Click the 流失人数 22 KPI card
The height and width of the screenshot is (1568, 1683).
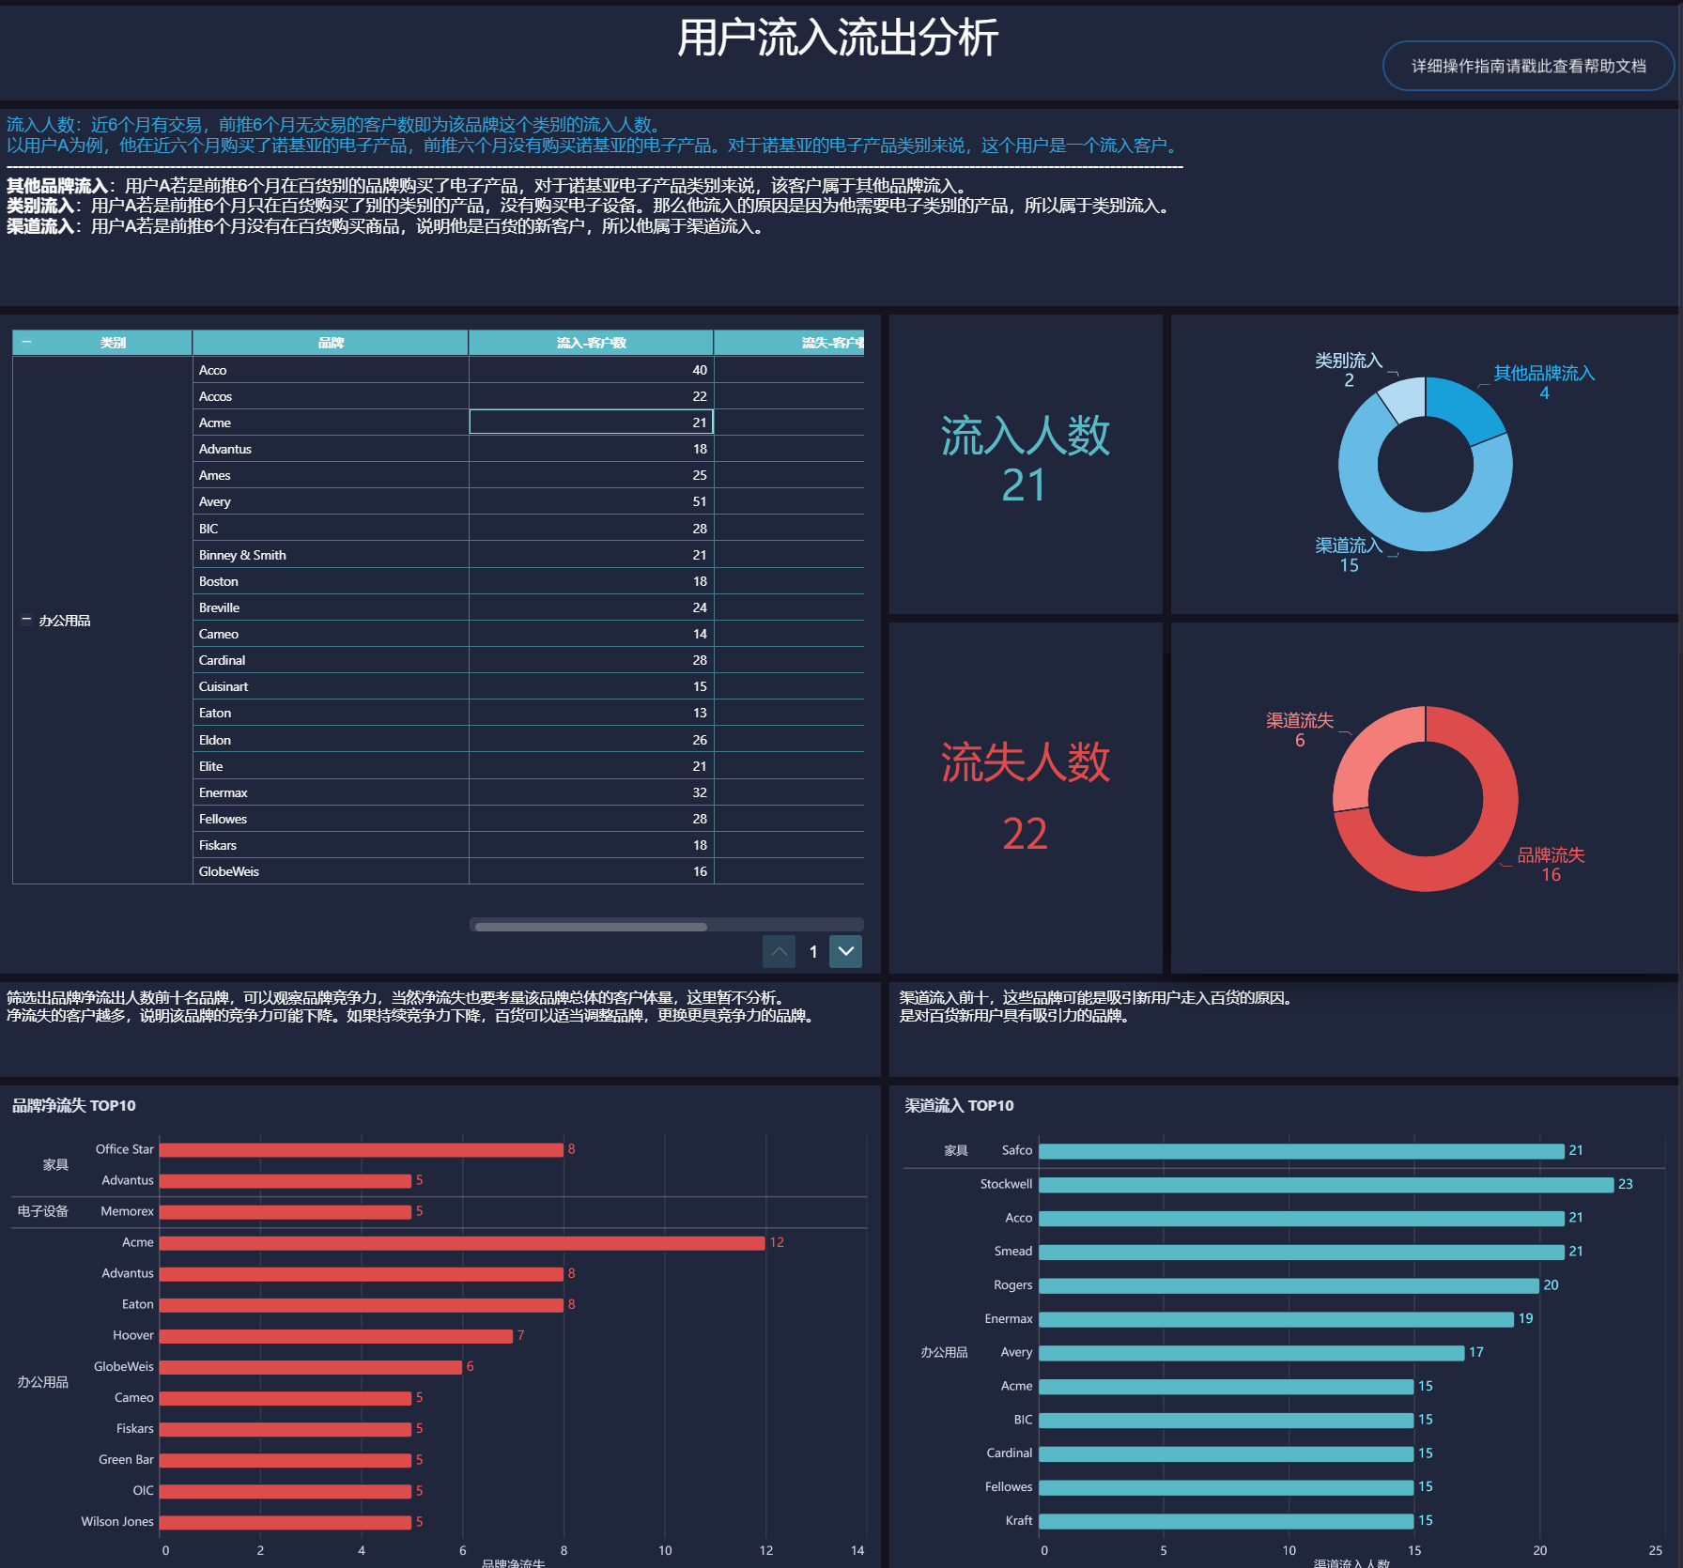[x=1026, y=797]
